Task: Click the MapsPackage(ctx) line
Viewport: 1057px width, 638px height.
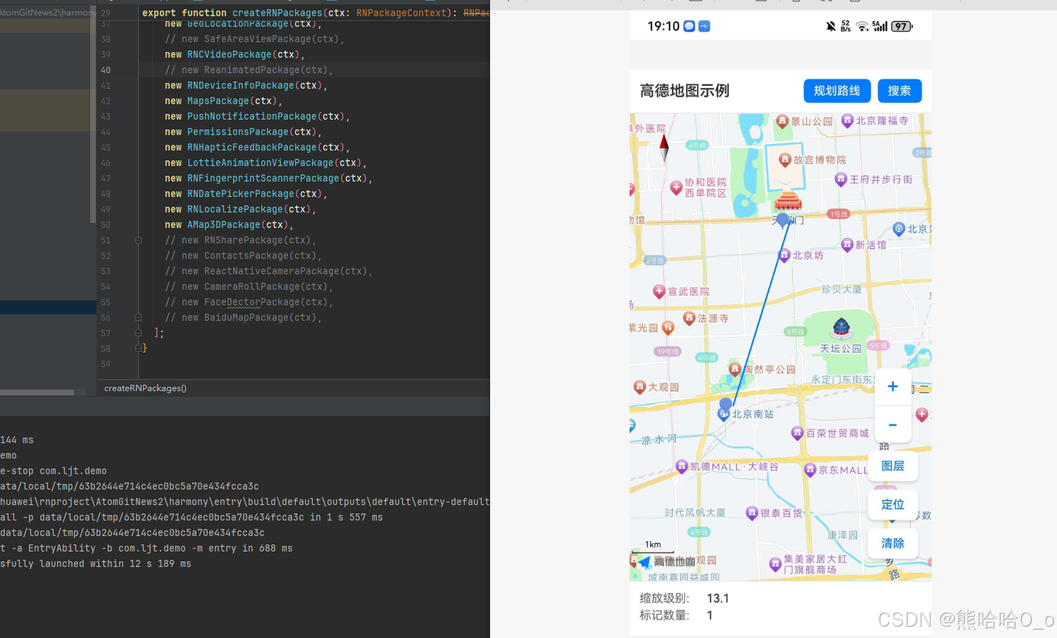Action: tap(223, 101)
